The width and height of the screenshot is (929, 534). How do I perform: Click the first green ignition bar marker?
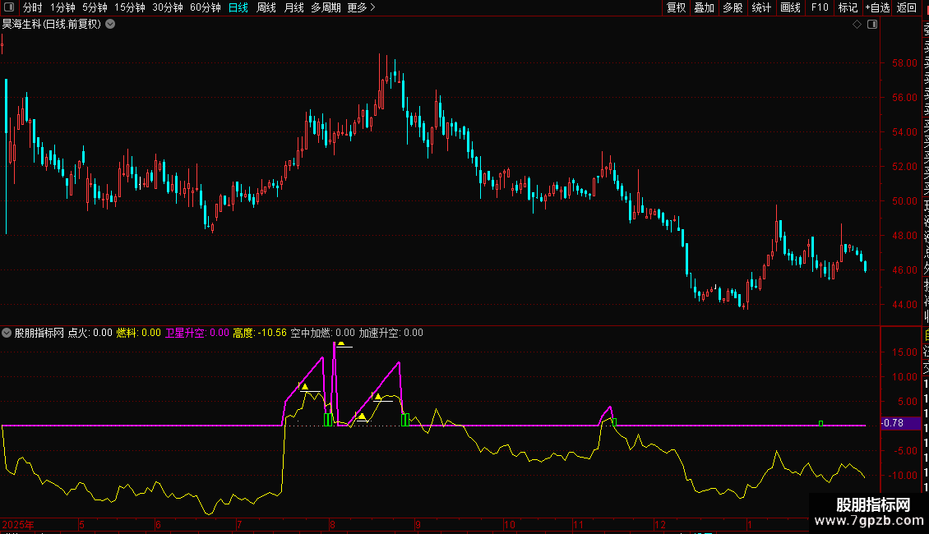point(327,420)
